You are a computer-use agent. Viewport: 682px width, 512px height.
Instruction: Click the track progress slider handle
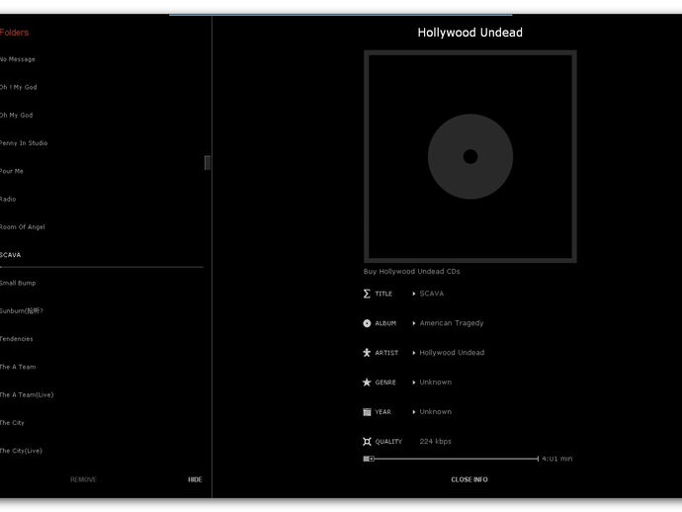369,459
